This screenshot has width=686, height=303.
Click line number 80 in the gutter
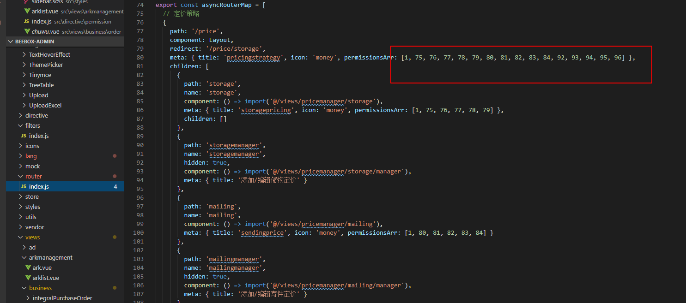click(140, 57)
